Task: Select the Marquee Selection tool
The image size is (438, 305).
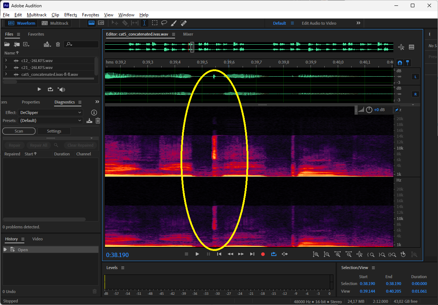Action: point(155,23)
